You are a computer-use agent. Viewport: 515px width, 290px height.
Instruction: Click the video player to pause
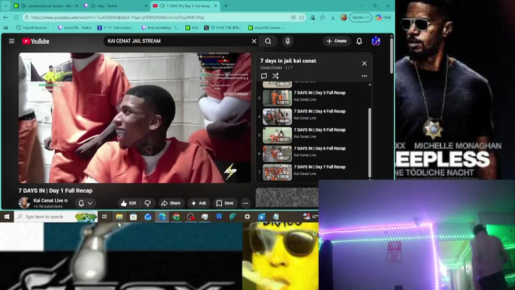click(134, 118)
